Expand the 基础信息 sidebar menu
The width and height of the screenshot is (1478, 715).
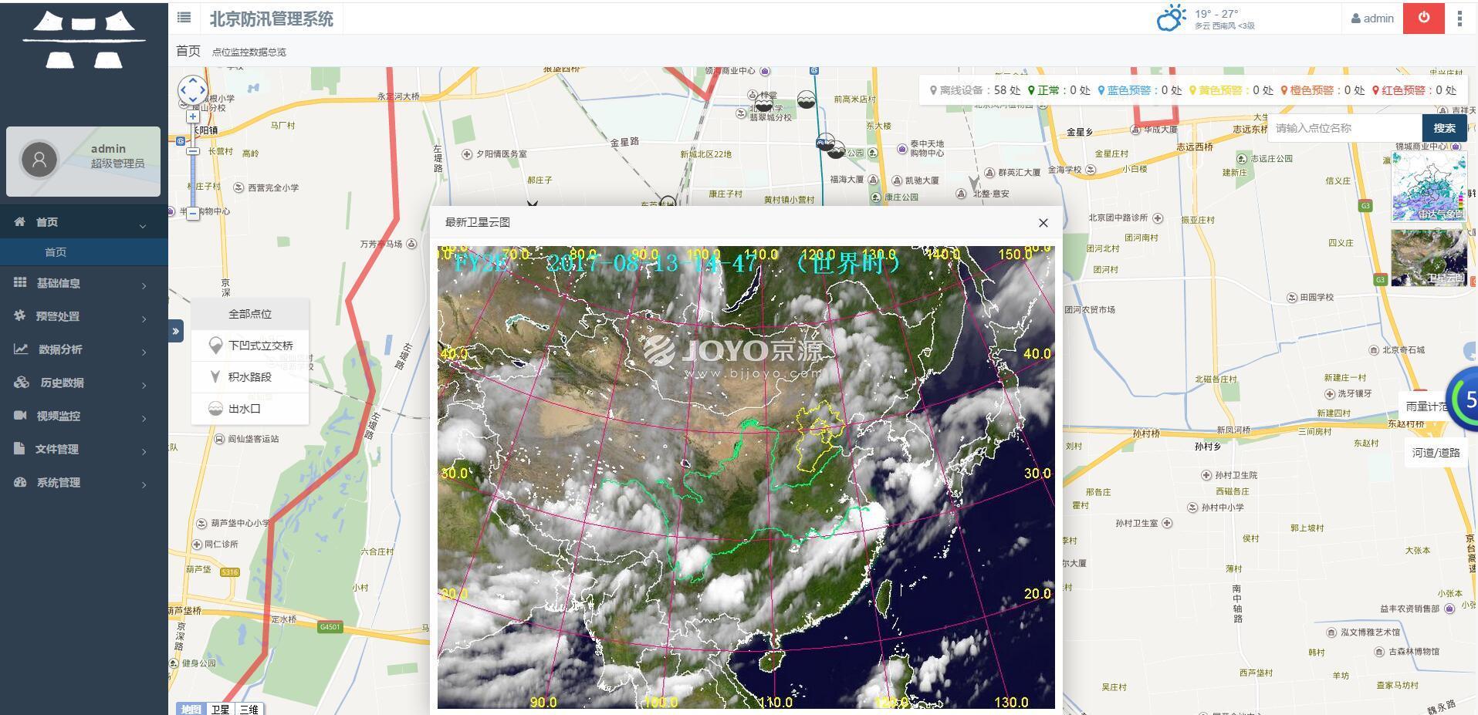pyautogui.click(x=82, y=283)
